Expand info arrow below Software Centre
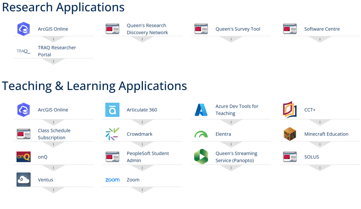Screen dimensions: 361x209 pos(320,39)
